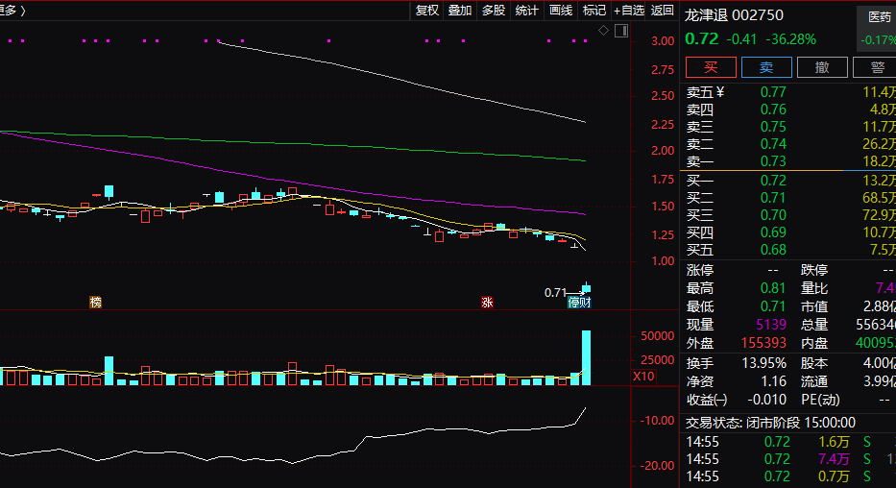The width and height of the screenshot is (896, 488).
Task: Click the X10 volume scale label
Action: pyautogui.click(x=644, y=376)
